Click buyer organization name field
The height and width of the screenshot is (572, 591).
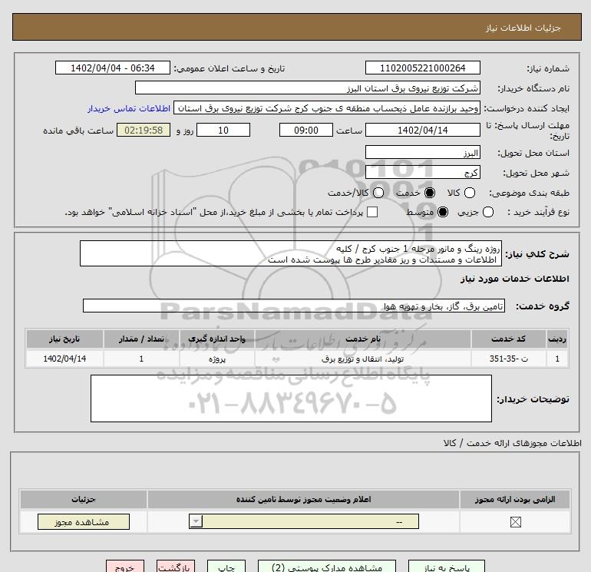click(308, 88)
